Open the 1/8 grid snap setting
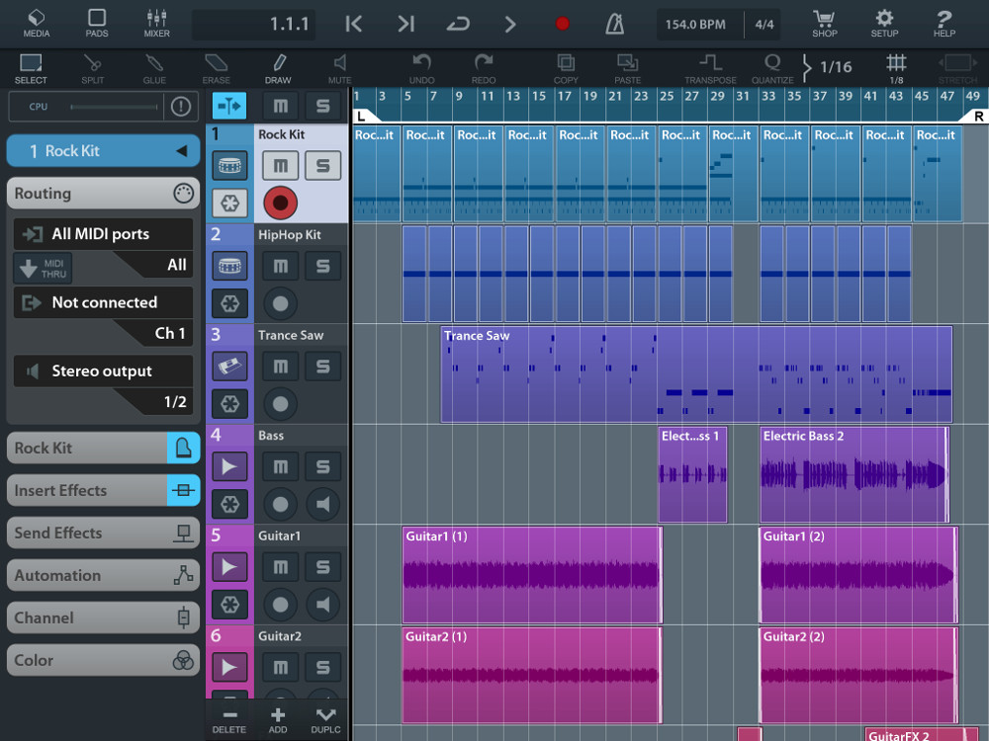The image size is (989, 741). point(896,69)
